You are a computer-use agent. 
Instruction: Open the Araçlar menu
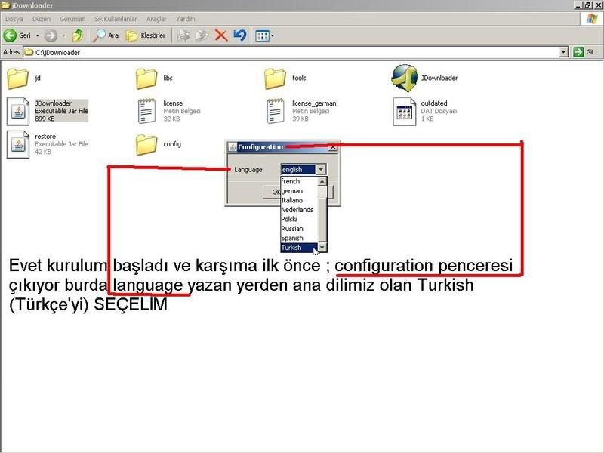[x=156, y=19]
